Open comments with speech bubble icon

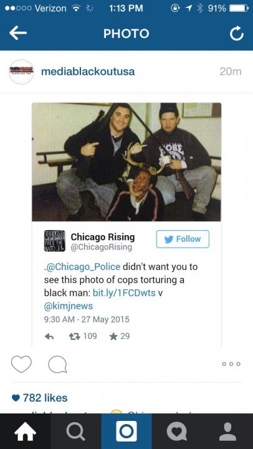coord(57,365)
